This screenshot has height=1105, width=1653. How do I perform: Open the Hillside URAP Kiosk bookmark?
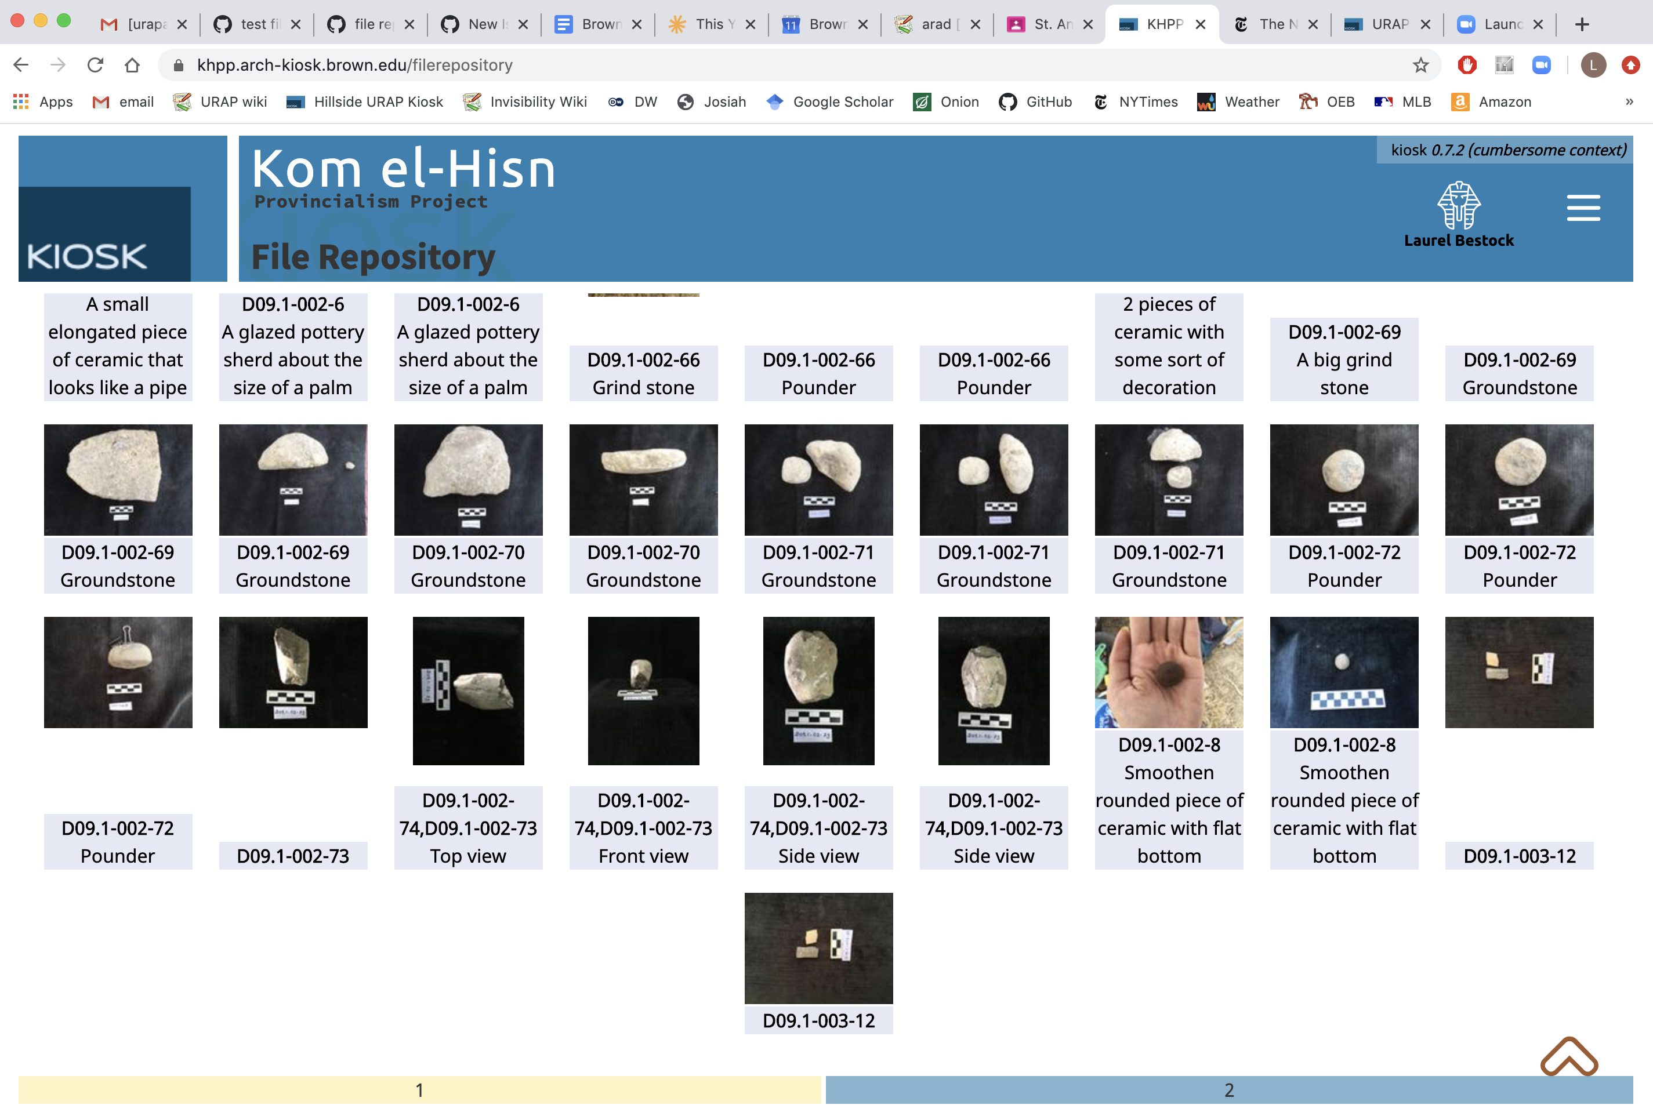[x=364, y=101]
